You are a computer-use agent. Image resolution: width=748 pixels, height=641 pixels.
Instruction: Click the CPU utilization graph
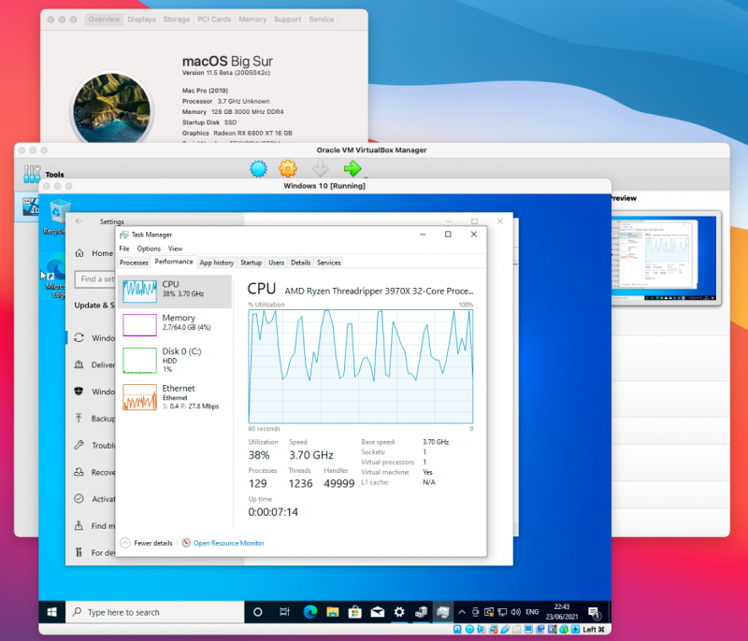(361, 366)
